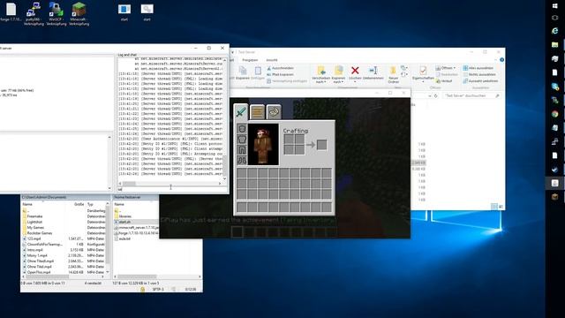Click the helmet armor slot in Minecraft
565x318 pixels.
coord(242,129)
